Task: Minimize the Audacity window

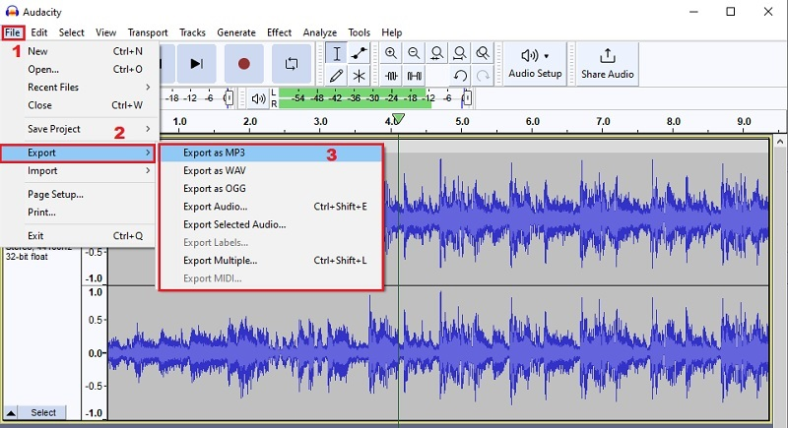Action: pyautogui.click(x=694, y=12)
